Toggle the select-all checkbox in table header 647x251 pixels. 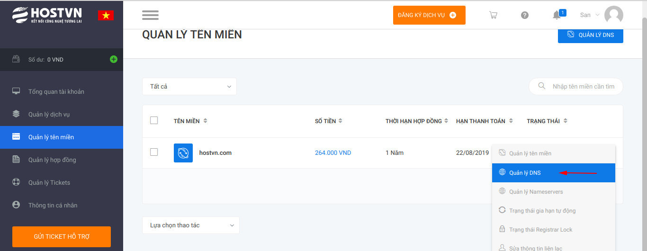click(x=154, y=120)
